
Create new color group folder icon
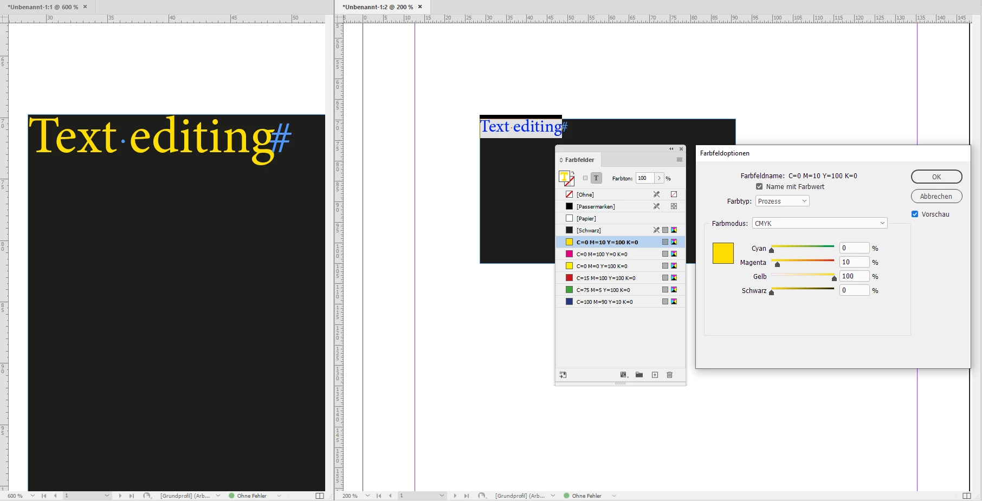click(639, 375)
